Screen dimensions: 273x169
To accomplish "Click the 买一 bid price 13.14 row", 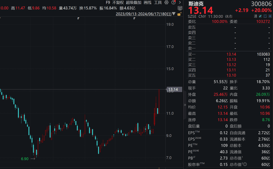I will click(x=229, y=54).
